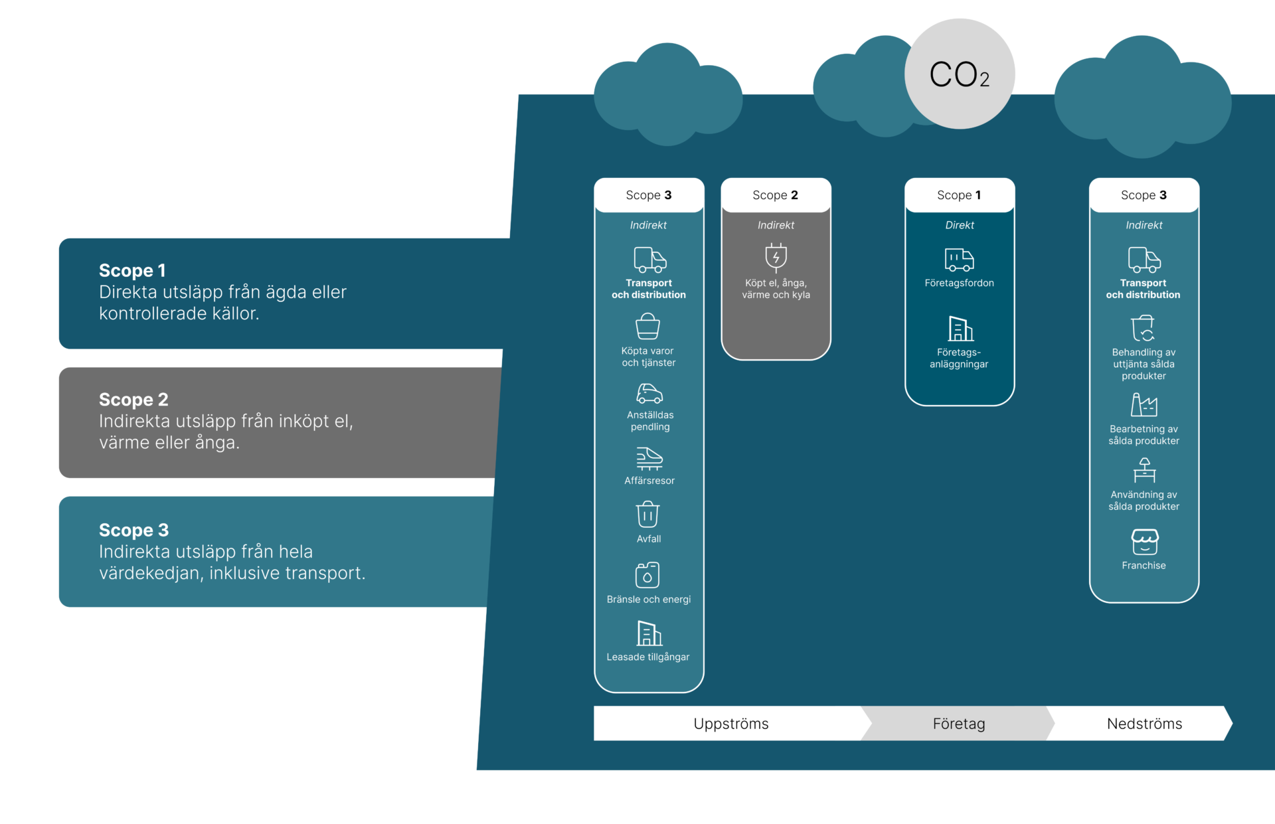Viewport: 1275px width, 824px height.
Task: Select the recycling bin icon for uttjänta produkter
Action: (x=1143, y=328)
